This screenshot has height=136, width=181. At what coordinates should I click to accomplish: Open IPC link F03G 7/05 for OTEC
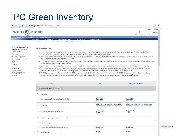point(99,127)
